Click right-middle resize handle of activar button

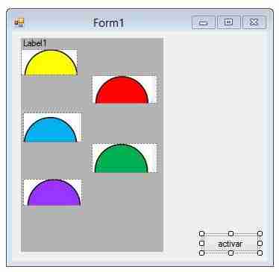[x=260, y=243]
